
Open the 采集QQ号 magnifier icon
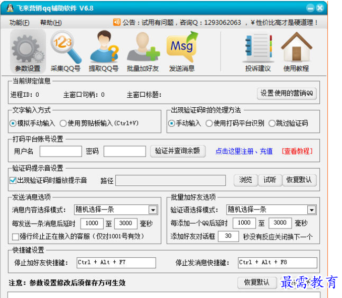click(65, 51)
